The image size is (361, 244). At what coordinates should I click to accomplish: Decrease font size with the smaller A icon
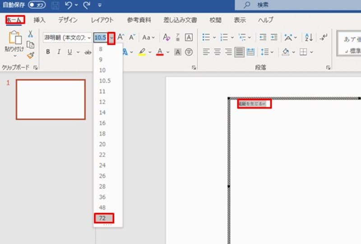click(x=132, y=37)
